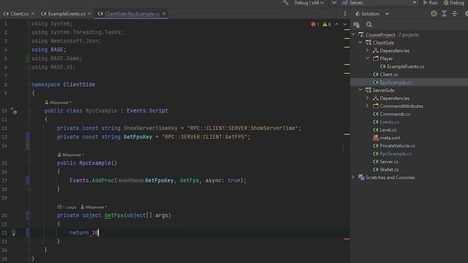Click the solution-wide analysis icon below Solution
The width and height of the screenshot is (468, 263).
[356, 25]
